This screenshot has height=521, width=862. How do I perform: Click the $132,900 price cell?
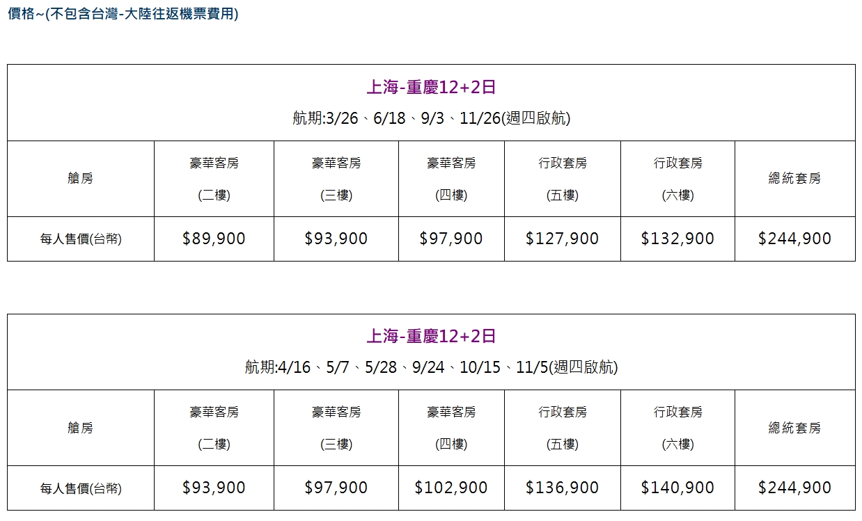(x=677, y=239)
